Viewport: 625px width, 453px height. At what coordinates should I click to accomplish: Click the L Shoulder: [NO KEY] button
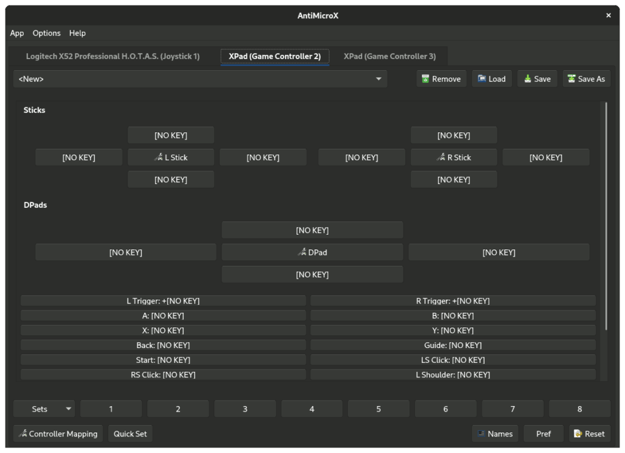pos(453,374)
